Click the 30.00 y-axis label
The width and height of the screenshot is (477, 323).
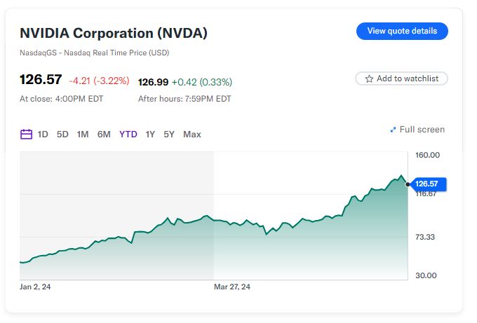426,275
